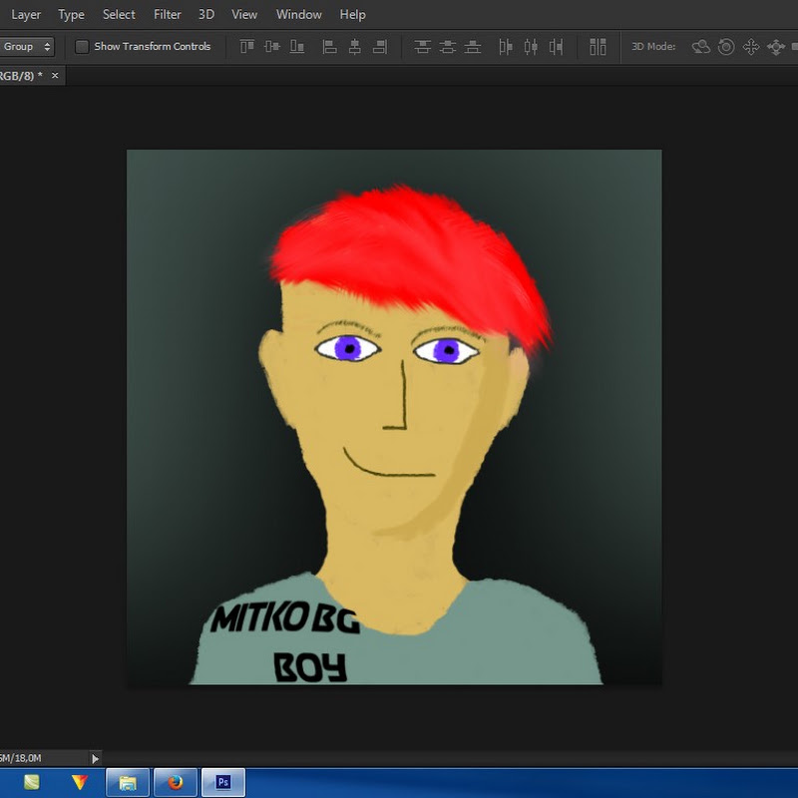Select Drag the 3D Object mode
Screen dimensions: 798x798
point(751,47)
